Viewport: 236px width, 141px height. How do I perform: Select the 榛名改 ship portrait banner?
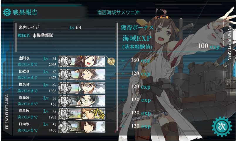[82, 88]
